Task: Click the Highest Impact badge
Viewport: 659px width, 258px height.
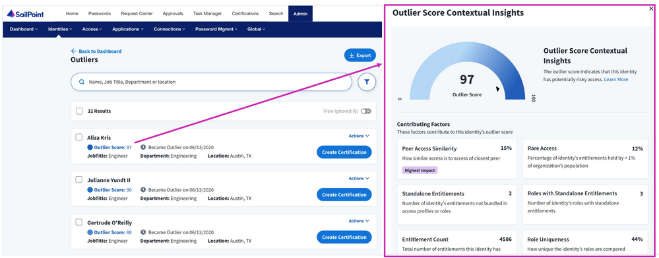Action: [420, 170]
